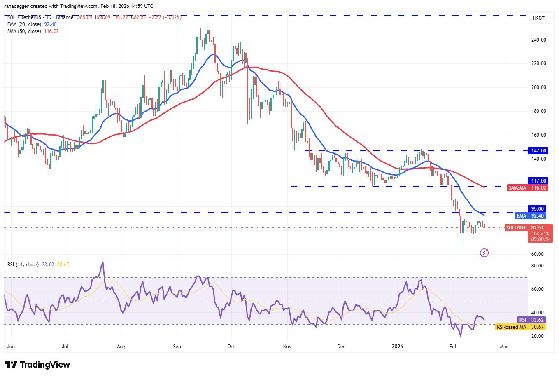This screenshot has width=559, height=377.
Task: Open the USDT currency selector
Action: [538, 19]
